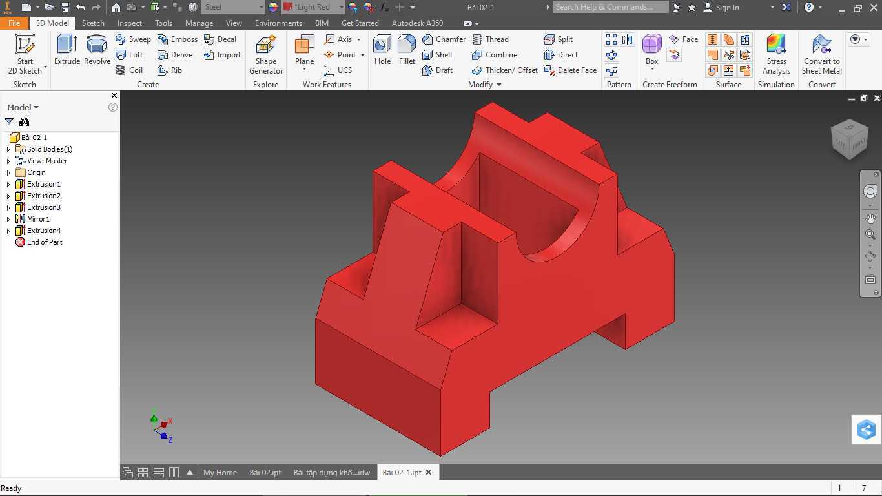Viewport: 882px width, 496px height.
Task: Select the Fillet tool
Action: (407, 50)
